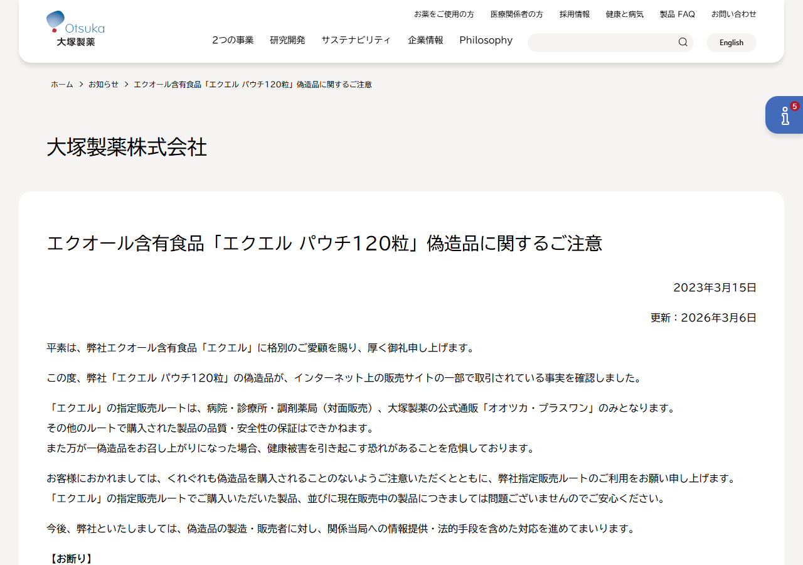Click the line starting その他のルートで購入
Image resolution: width=803 pixels, height=565 pixels.
pos(211,428)
